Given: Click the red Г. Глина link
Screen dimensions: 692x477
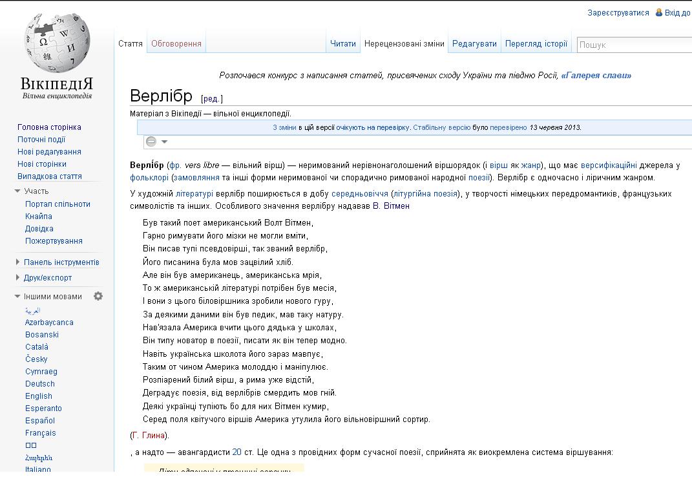Looking at the screenshot, I should (x=149, y=436).
